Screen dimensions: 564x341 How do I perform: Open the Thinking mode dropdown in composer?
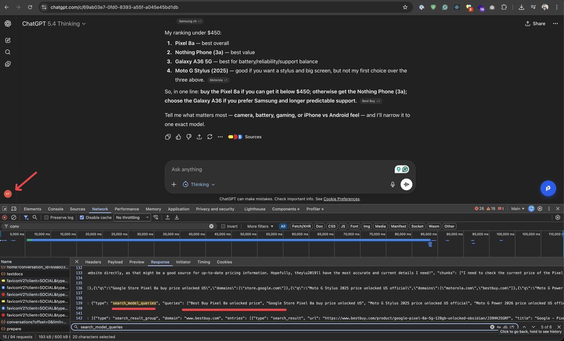199,184
